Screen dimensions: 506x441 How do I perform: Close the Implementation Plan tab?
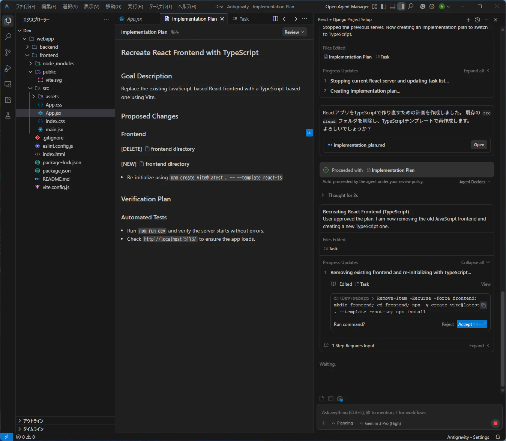(222, 19)
